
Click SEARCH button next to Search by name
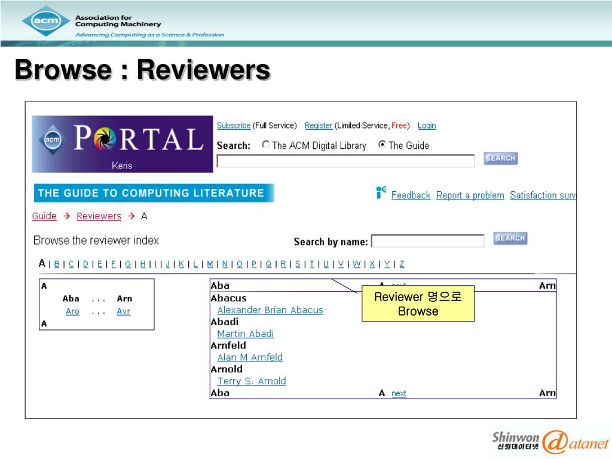pos(510,238)
